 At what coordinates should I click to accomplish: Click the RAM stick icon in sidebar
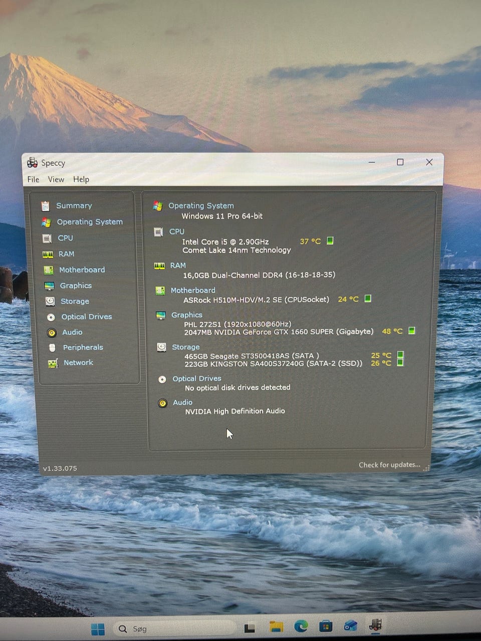[x=48, y=254]
